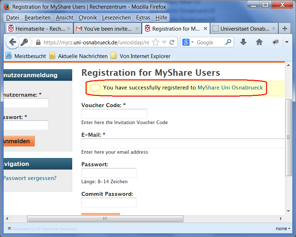Follow the MyShare Uni Osnabrueck link
This screenshot has width=296, height=237.
[230, 88]
